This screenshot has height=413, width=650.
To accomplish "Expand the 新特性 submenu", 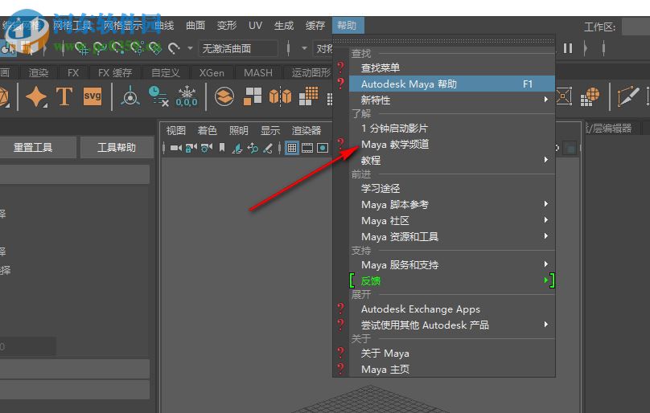I will (x=452, y=100).
